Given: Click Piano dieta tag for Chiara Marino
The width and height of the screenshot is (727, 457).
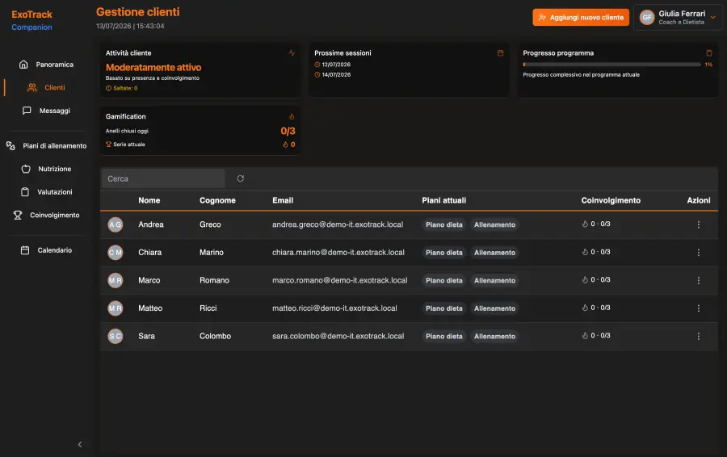Looking at the screenshot, I should click(444, 253).
